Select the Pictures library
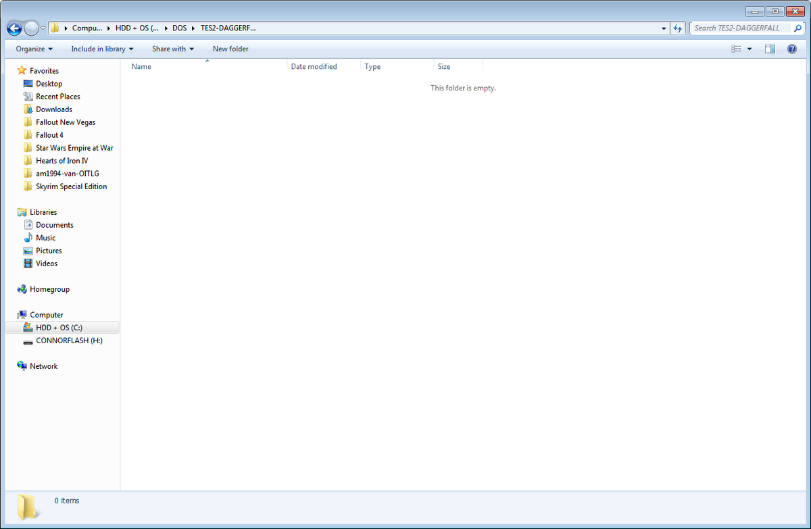Viewport: 811px width, 529px height. click(x=47, y=250)
